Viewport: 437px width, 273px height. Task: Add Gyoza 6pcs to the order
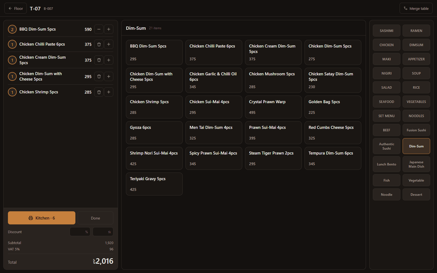point(154,133)
